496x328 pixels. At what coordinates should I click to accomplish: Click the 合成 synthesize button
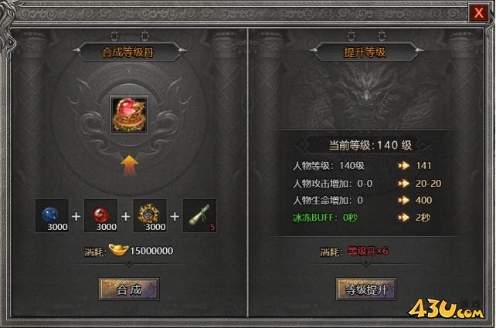point(129,289)
